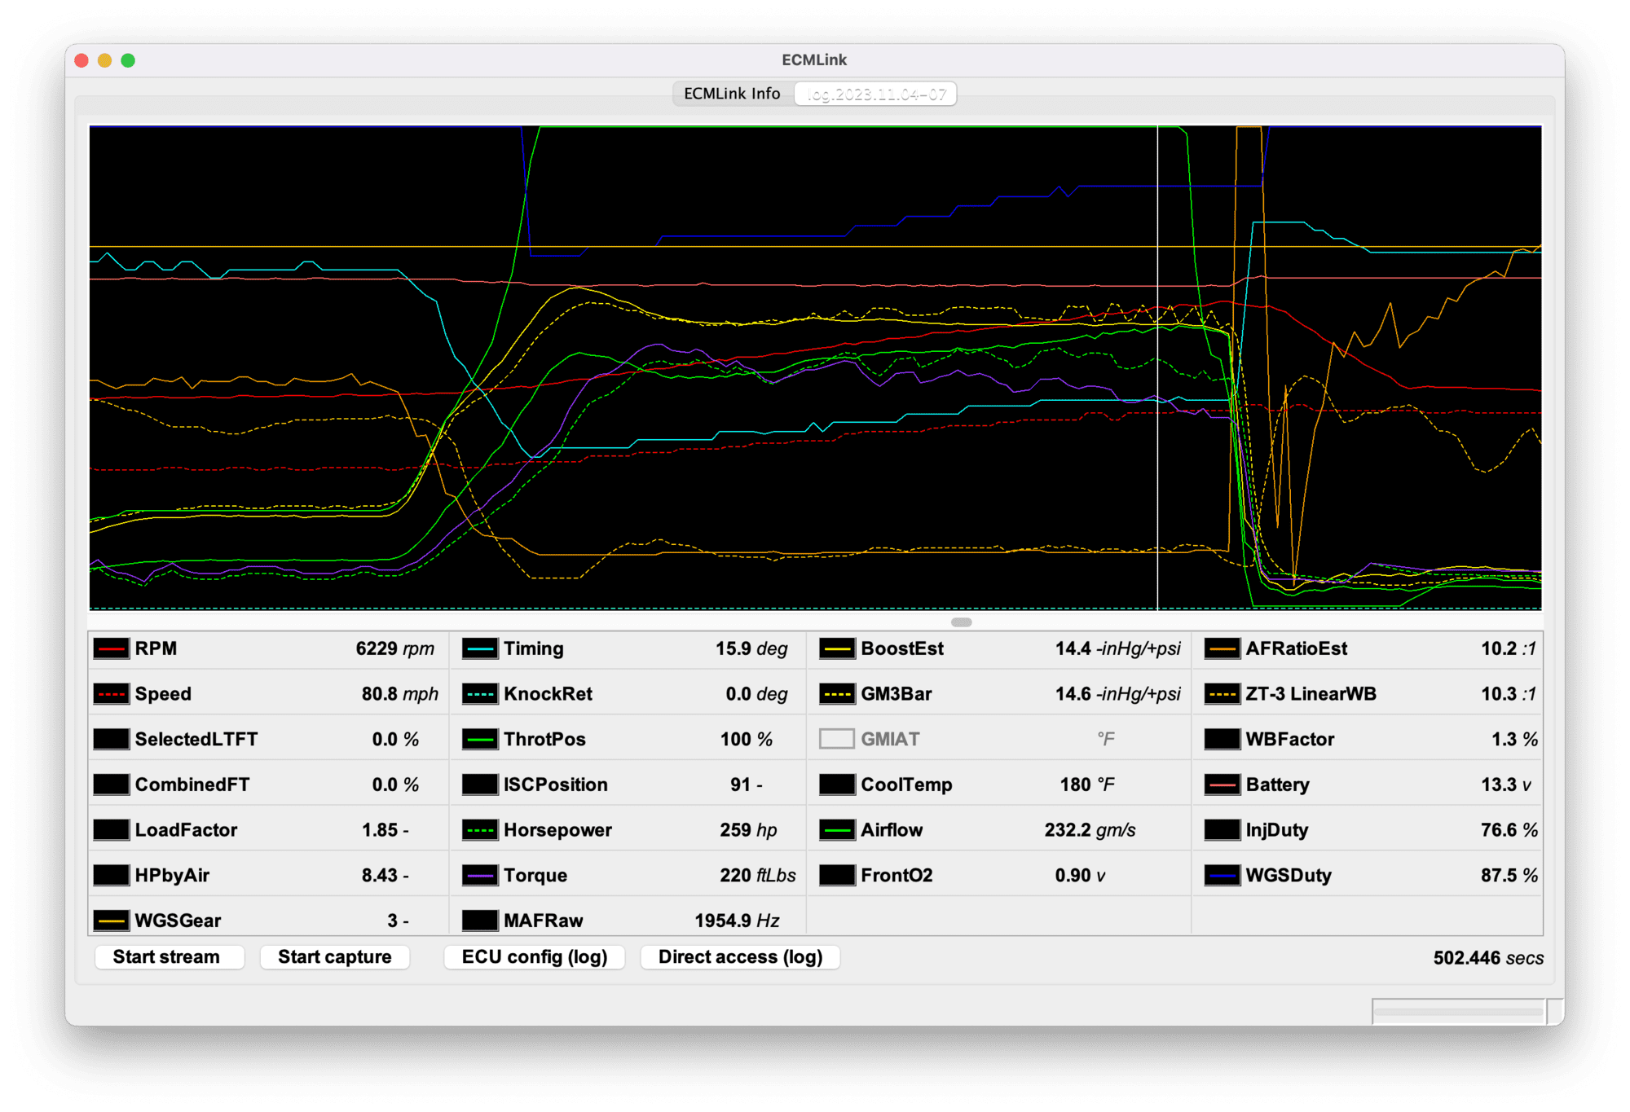Image resolution: width=1630 pixels, height=1112 pixels.
Task: Click the BoostEst yellow swatch
Action: tap(837, 648)
